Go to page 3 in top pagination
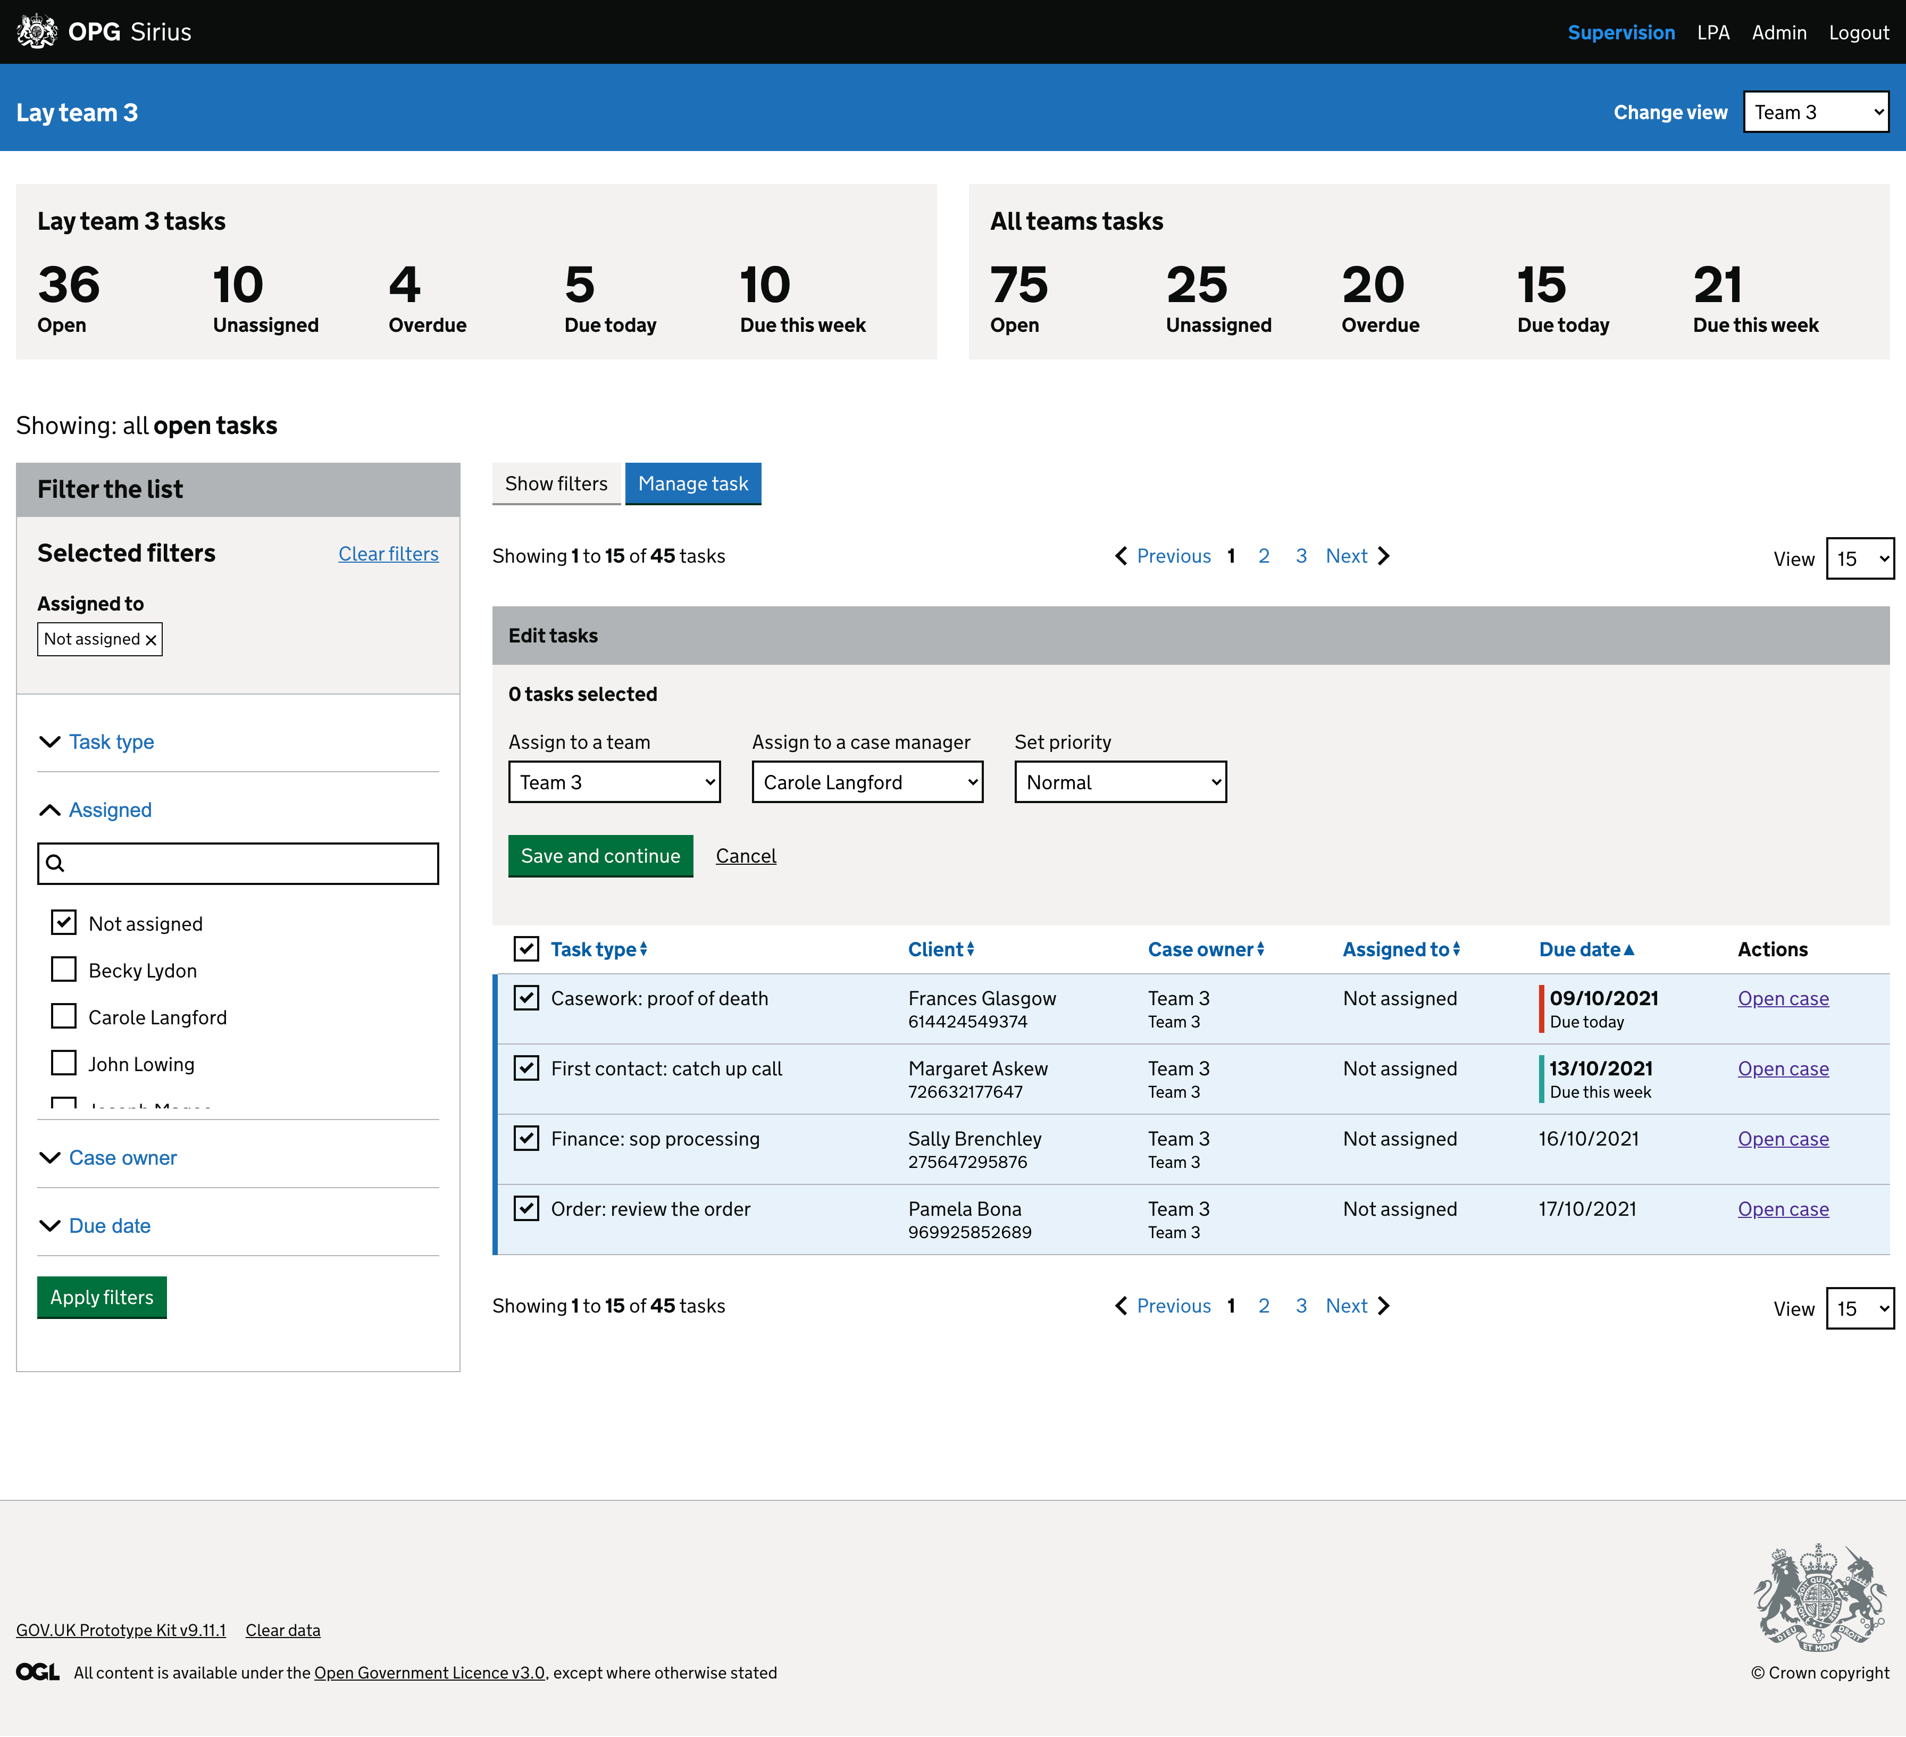This screenshot has width=1906, height=1737. click(x=1301, y=556)
